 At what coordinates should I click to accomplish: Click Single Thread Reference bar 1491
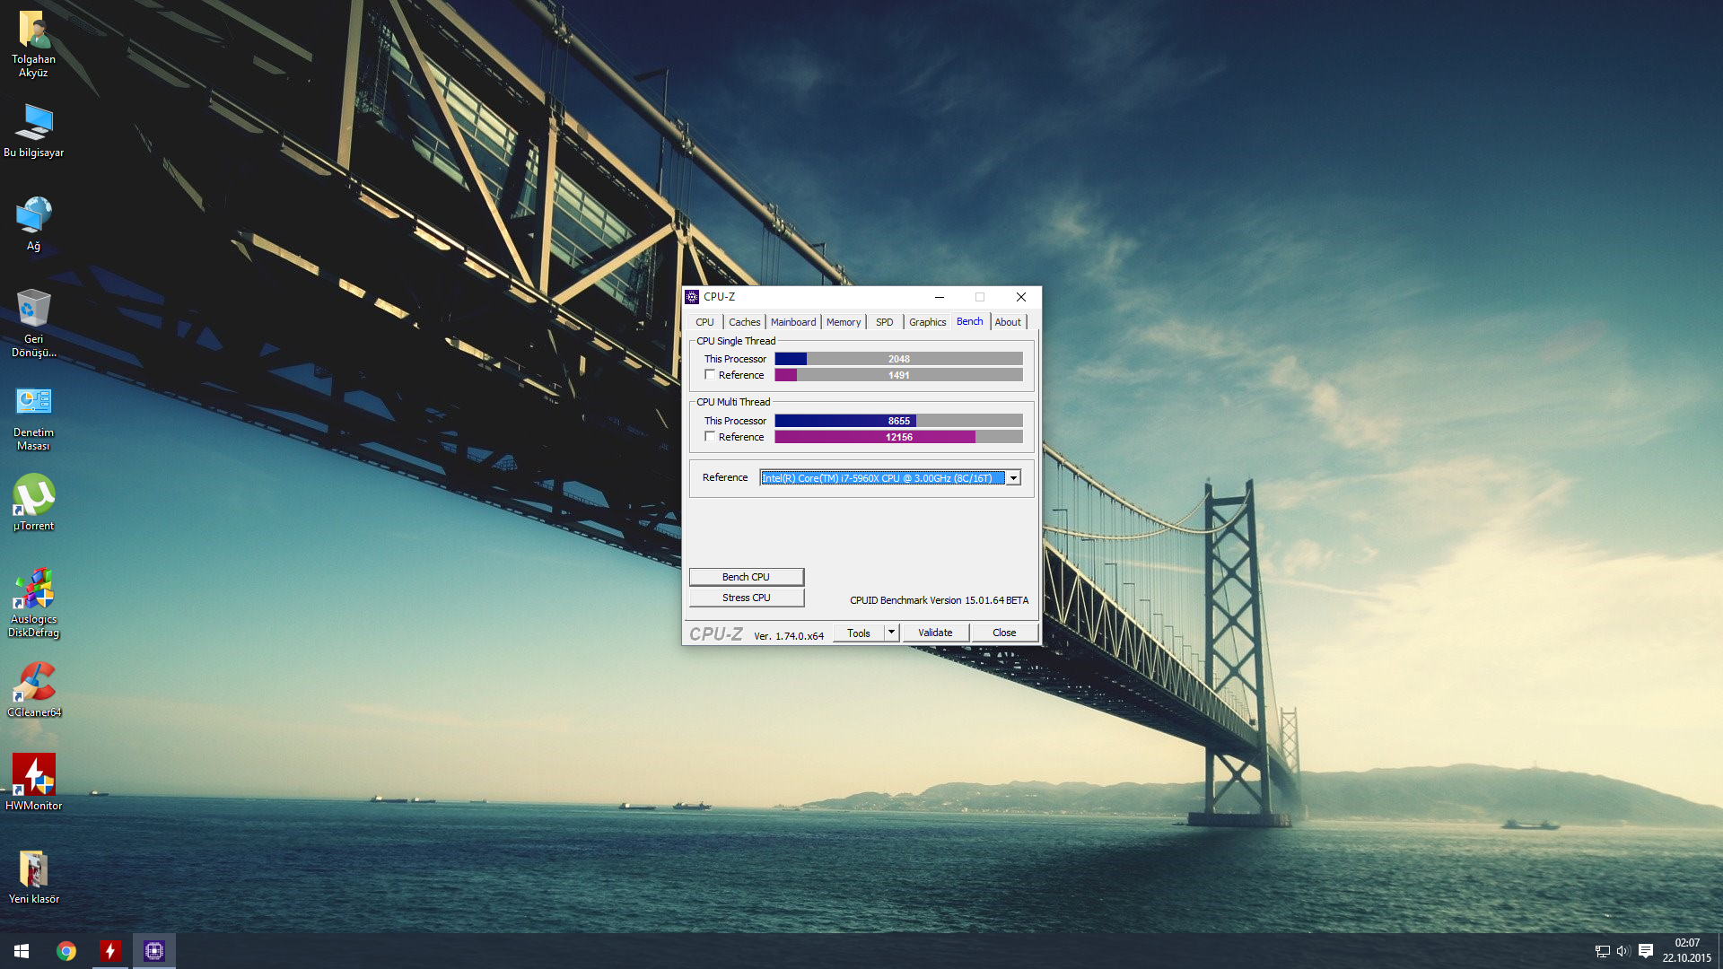898,375
